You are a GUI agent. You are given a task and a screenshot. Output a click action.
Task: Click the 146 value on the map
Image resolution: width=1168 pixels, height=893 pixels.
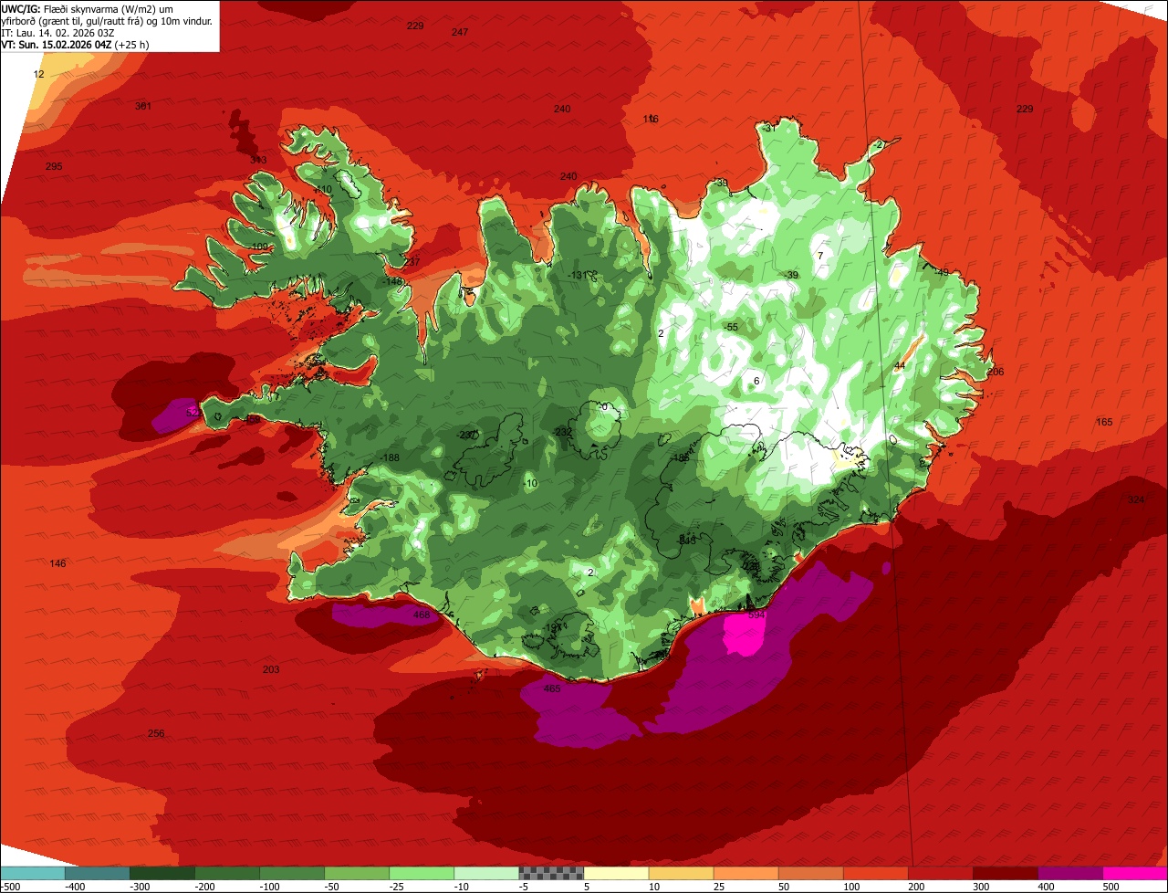pos(58,563)
